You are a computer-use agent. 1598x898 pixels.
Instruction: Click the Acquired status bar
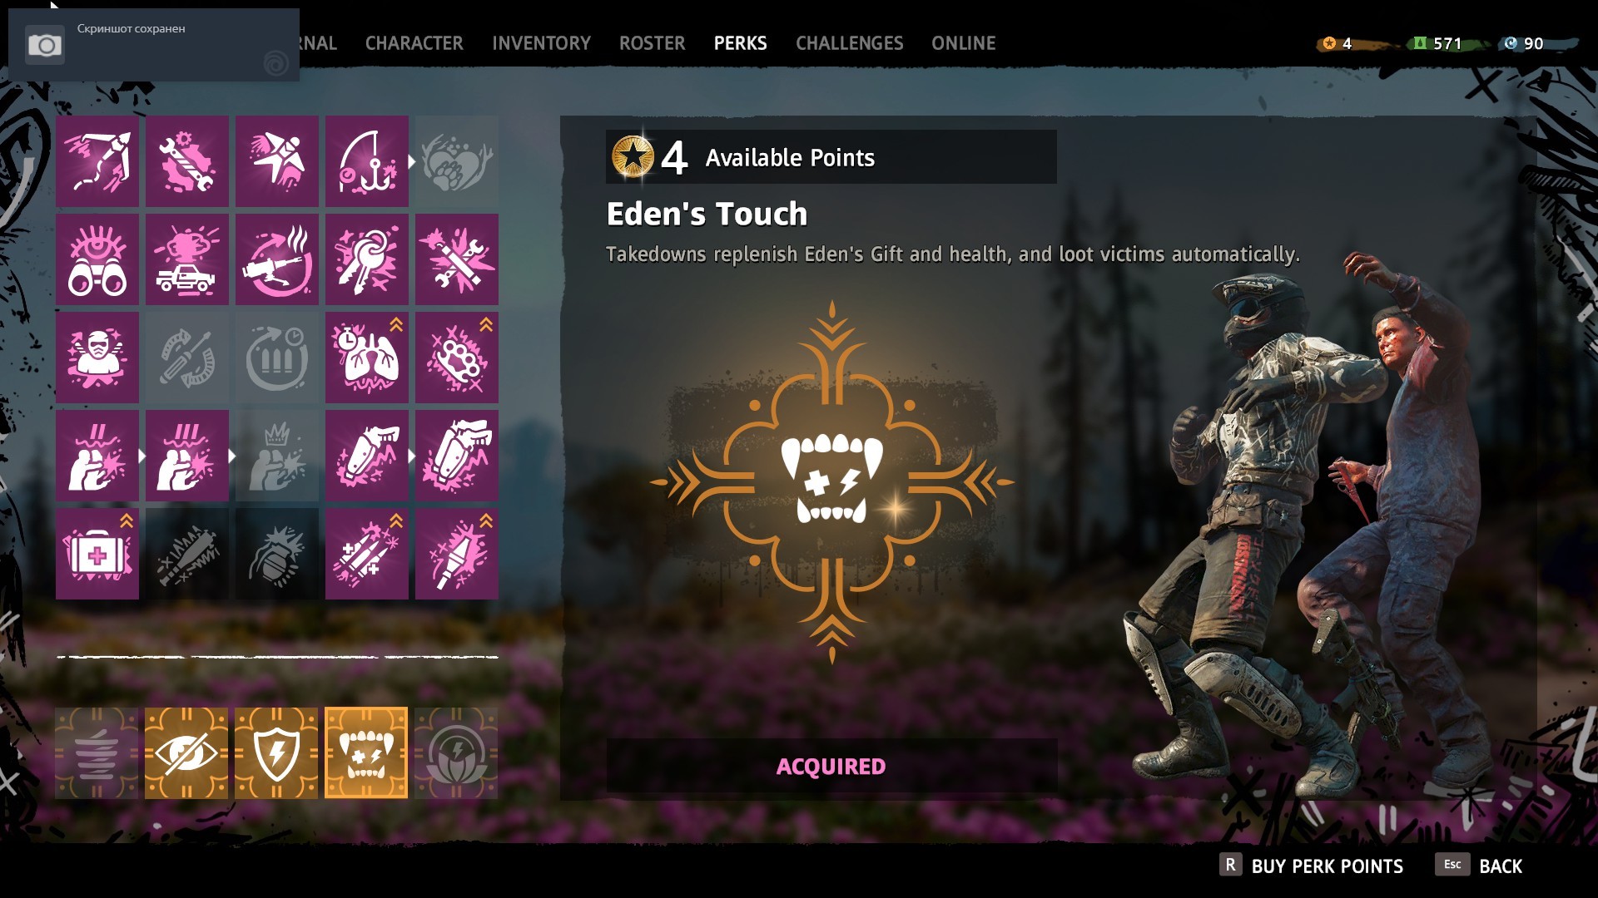click(x=831, y=766)
